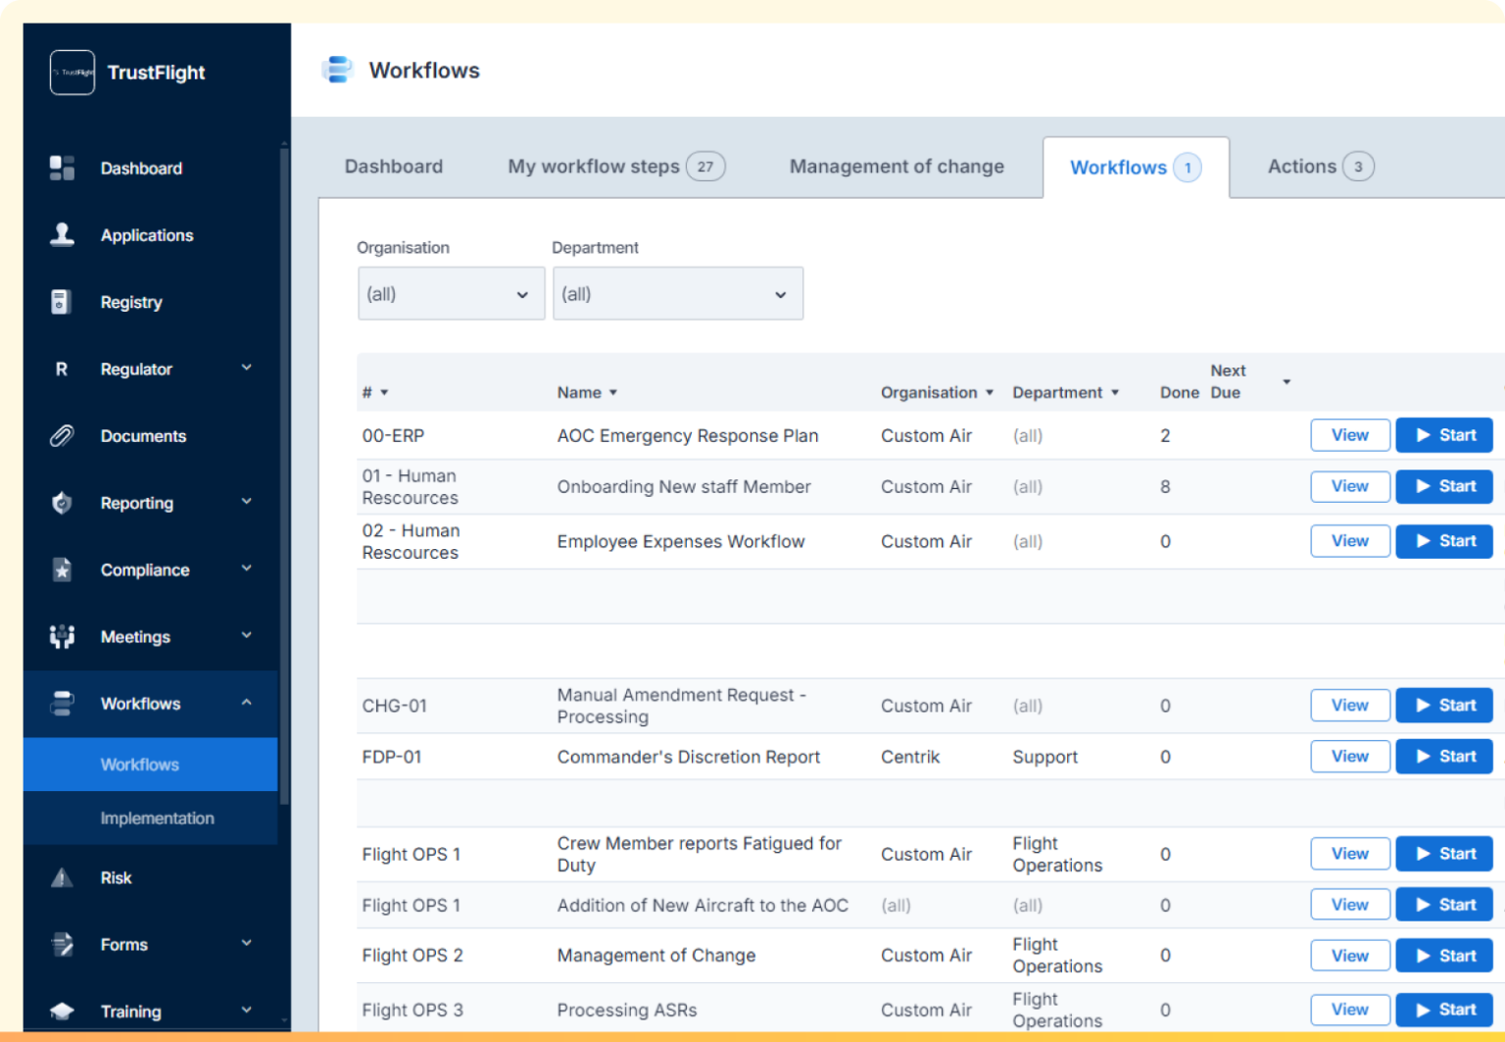Viewport: 1505px width, 1042px height.
Task: Open Compliance via the star badge icon
Action: (x=61, y=570)
